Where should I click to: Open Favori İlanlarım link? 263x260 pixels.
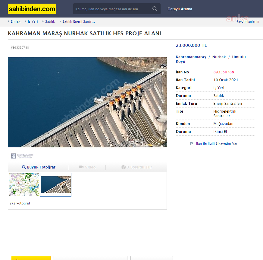(x=248, y=22)
